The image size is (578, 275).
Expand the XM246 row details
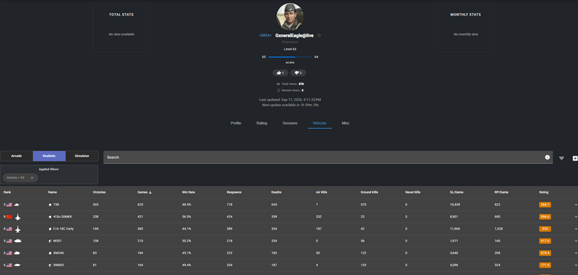576,253
